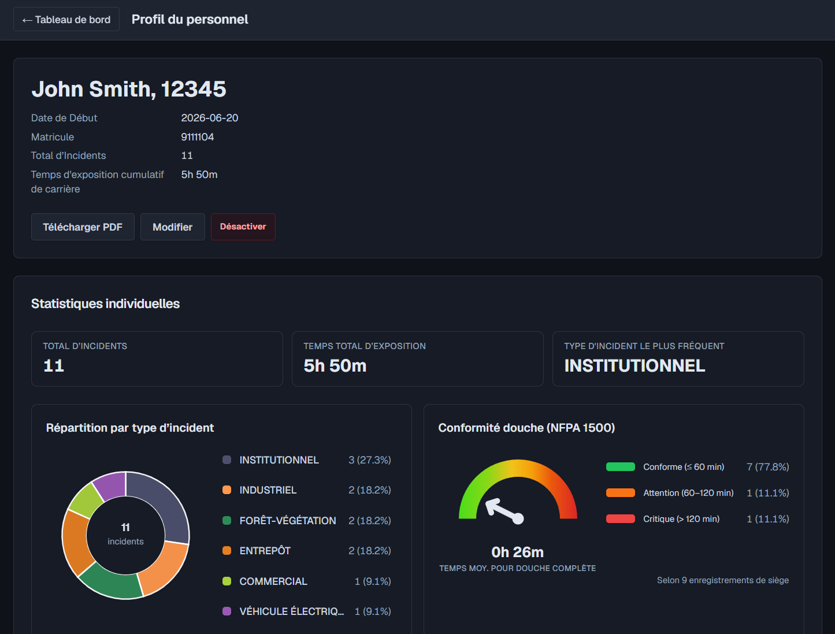The width and height of the screenshot is (835, 634).
Task: Click the Date de Début label
Action: click(x=64, y=118)
